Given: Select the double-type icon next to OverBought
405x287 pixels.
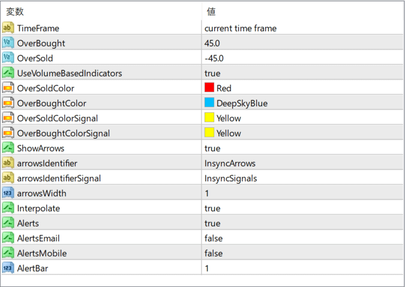Looking at the screenshot, I should 8,43.
